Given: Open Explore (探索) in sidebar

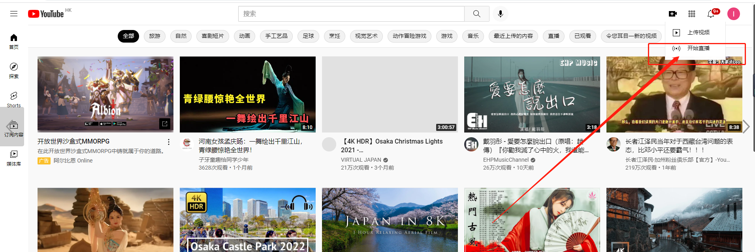Looking at the screenshot, I should coord(14,71).
